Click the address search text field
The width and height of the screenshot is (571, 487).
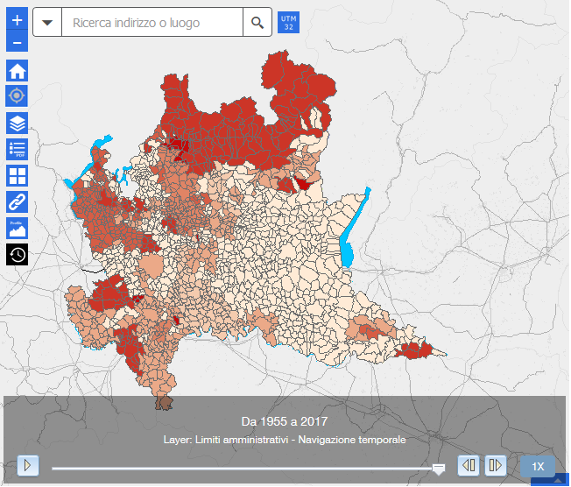pyautogui.click(x=153, y=23)
